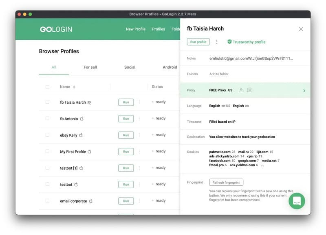Image resolution: width=326 pixels, height=235 pixels.
Task: Close the fb Taisia Harch panel
Action: pos(301,29)
